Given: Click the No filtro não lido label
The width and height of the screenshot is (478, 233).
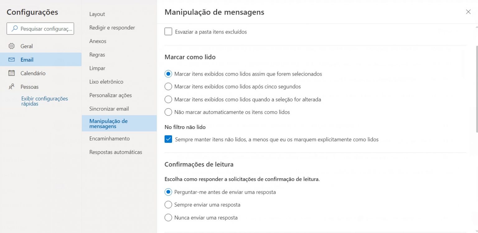Looking at the screenshot, I should tap(185, 127).
